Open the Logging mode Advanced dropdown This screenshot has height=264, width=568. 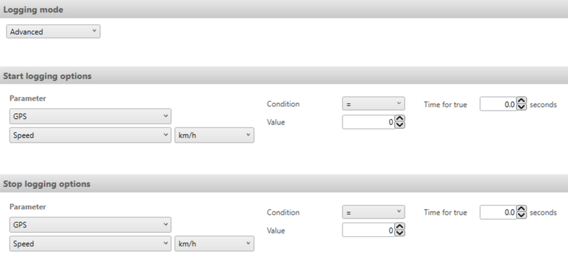pyautogui.click(x=53, y=31)
